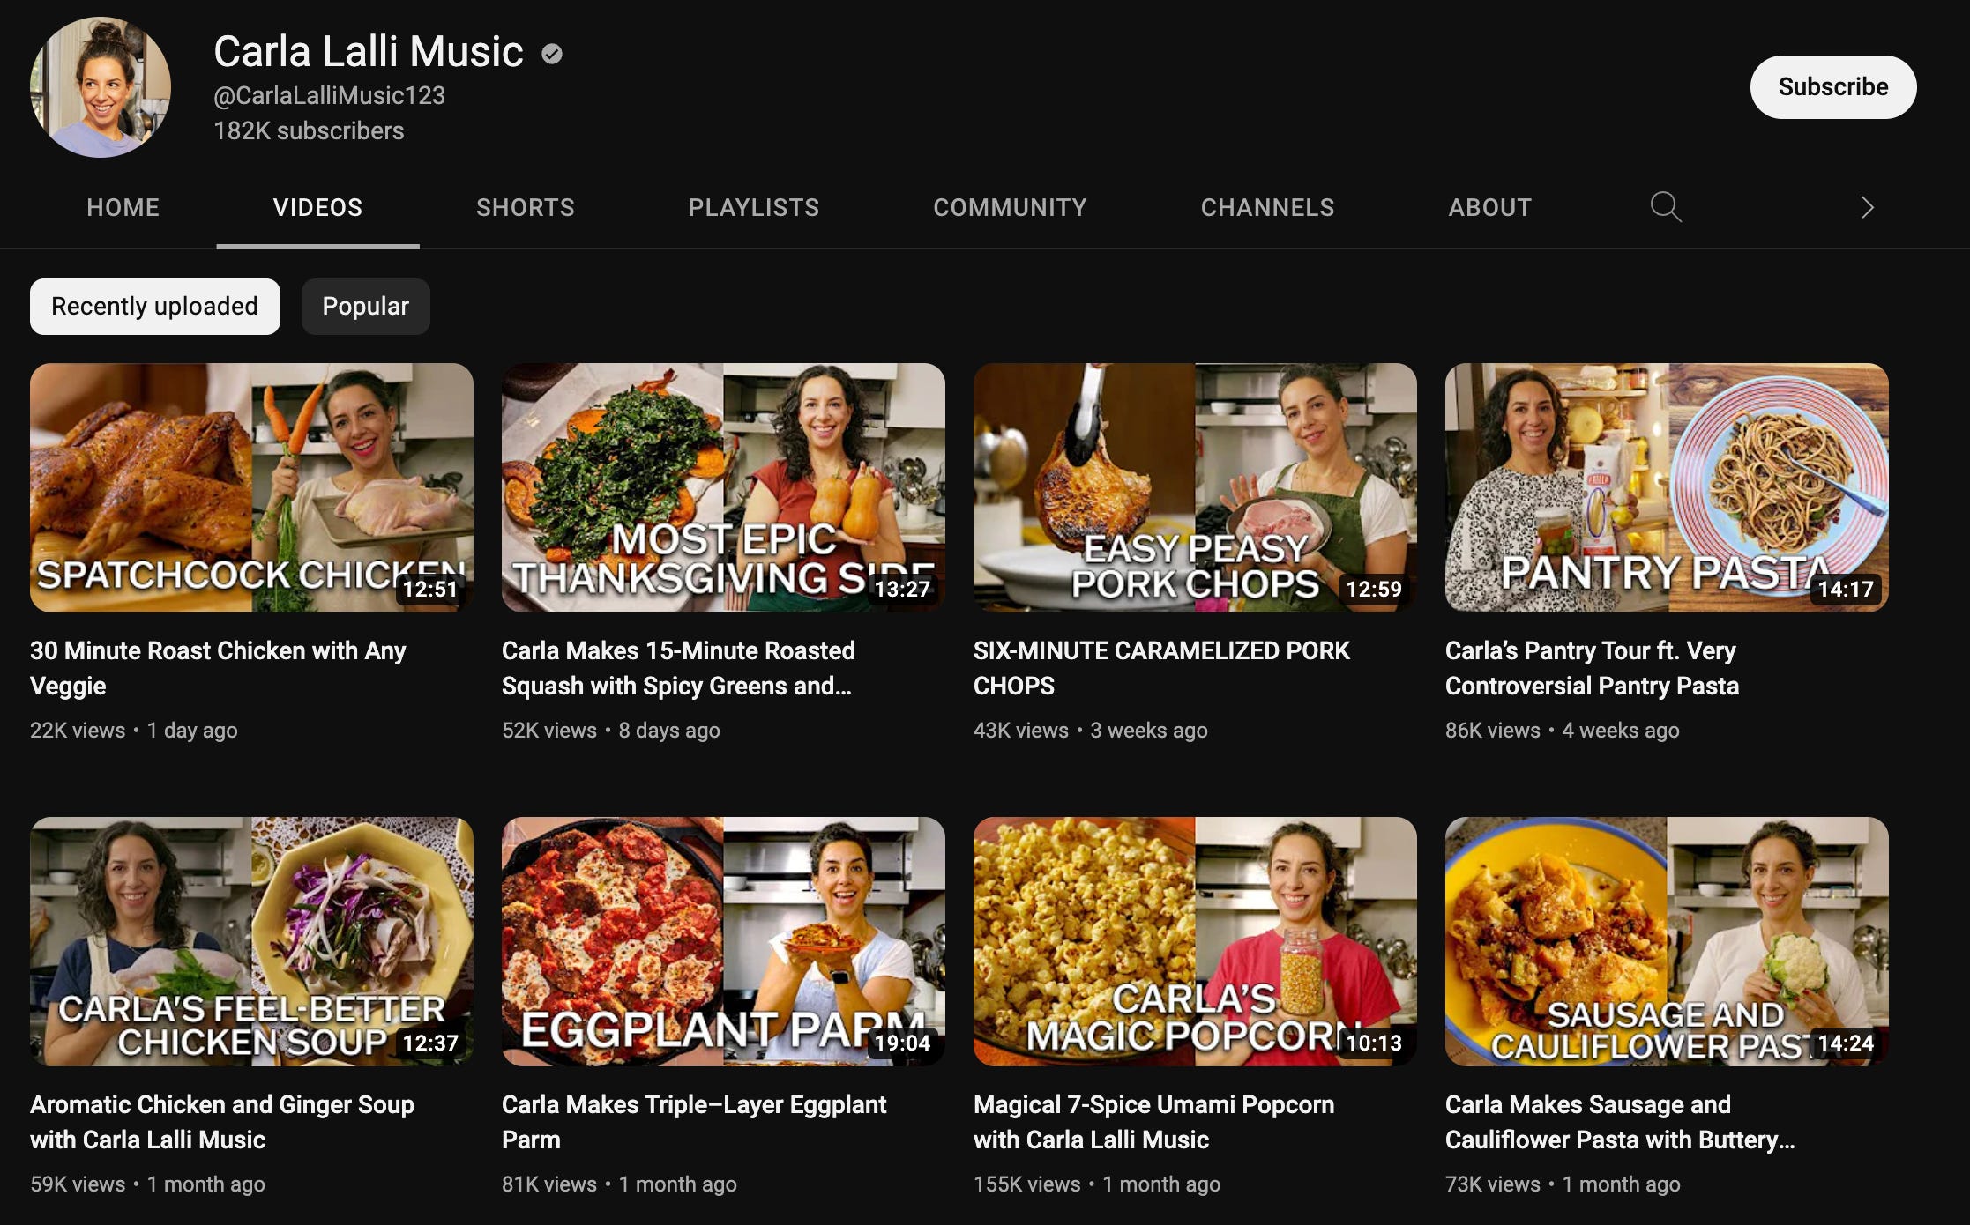Switch to the Shorts tab

(x=526, y=207)
